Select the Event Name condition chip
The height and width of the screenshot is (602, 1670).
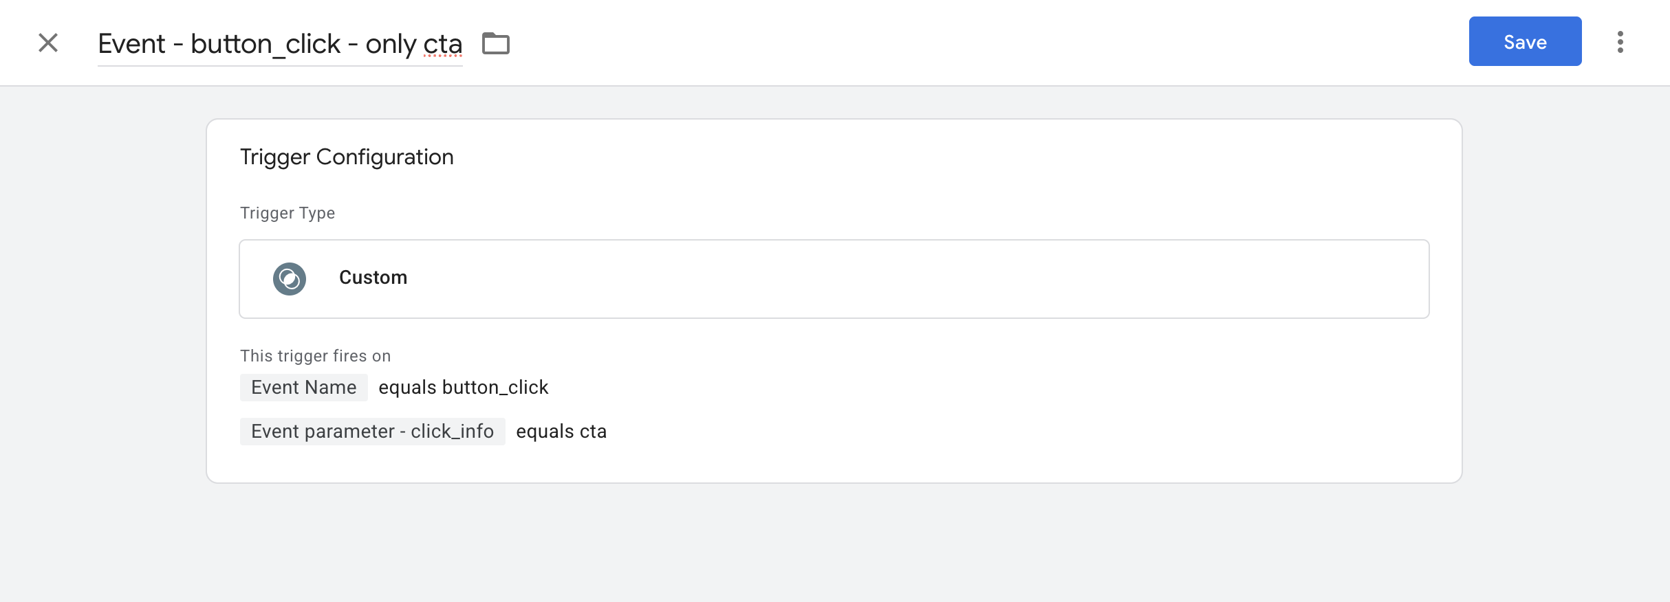303,388
